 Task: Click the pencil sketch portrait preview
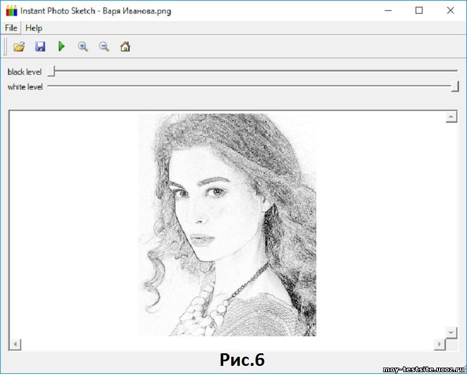[227, 225]
